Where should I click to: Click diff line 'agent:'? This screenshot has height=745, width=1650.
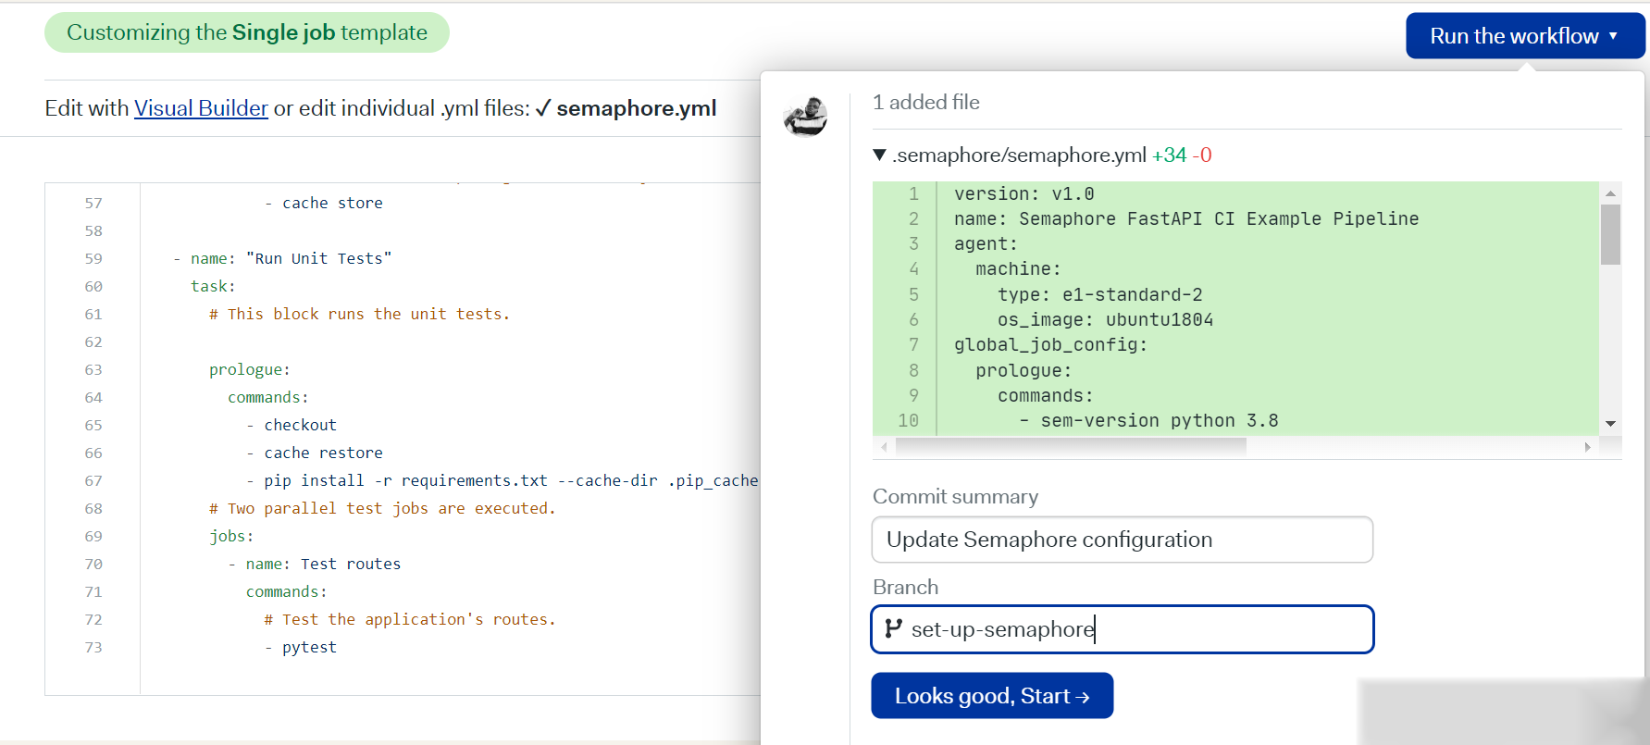click(x=986, y=244)
